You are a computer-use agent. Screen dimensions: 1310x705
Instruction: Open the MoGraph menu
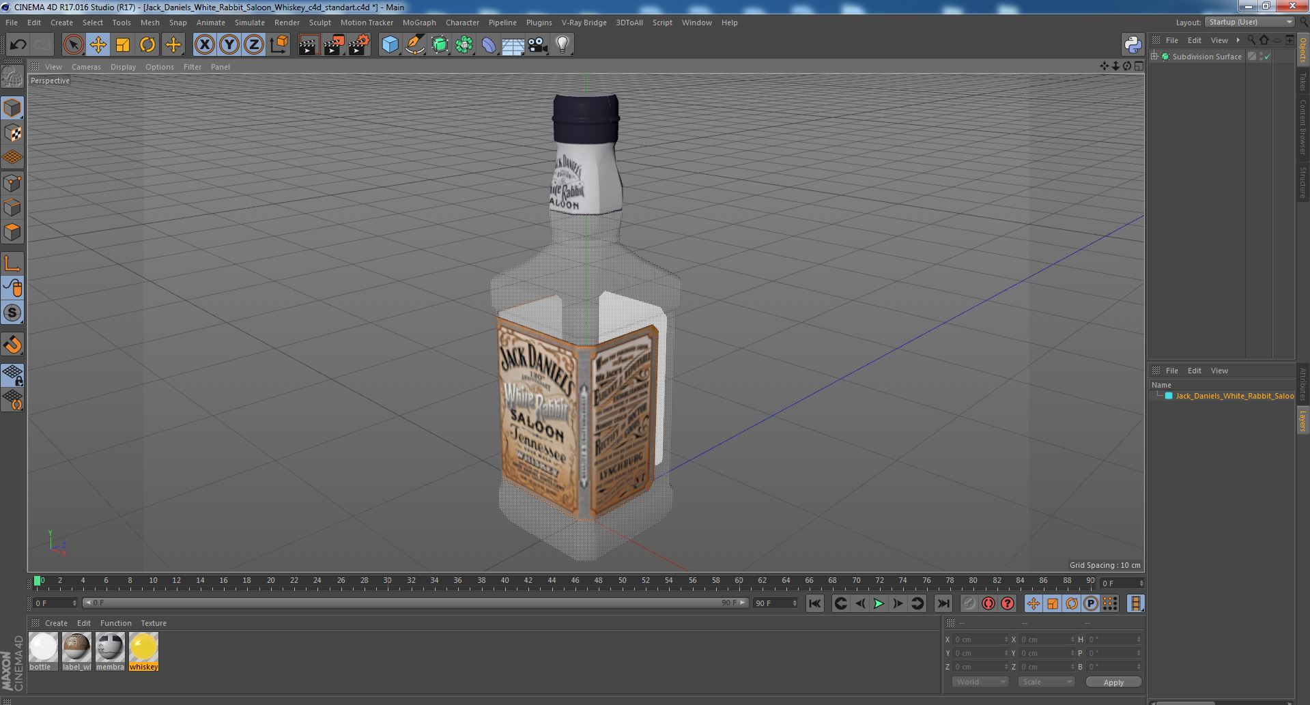pos(419,23)
